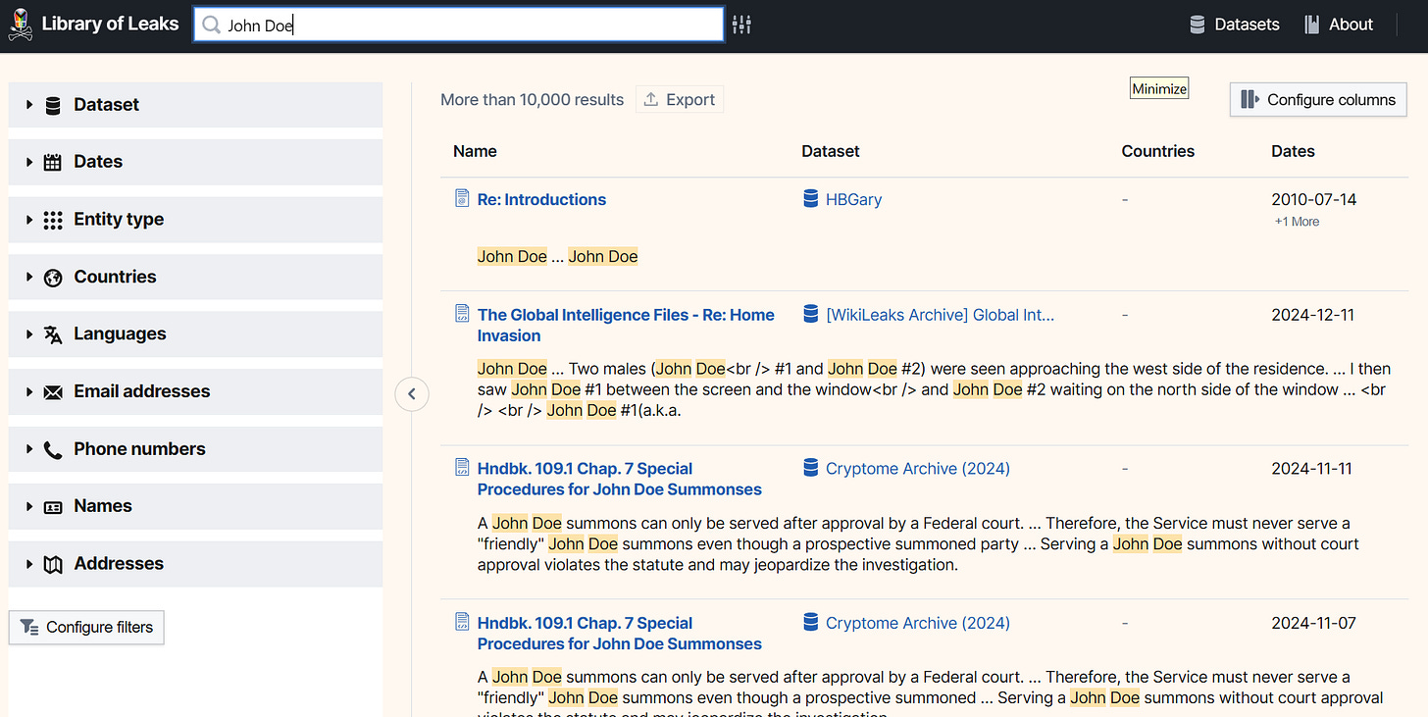Screen dimensions: 1428x717
Task: Click the phone icon beside Phone numbers
Action: [53, 449]
